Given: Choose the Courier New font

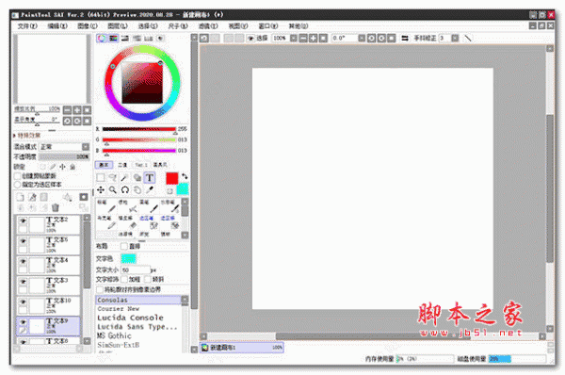Looking at the screenshot, I should (139, 309).
